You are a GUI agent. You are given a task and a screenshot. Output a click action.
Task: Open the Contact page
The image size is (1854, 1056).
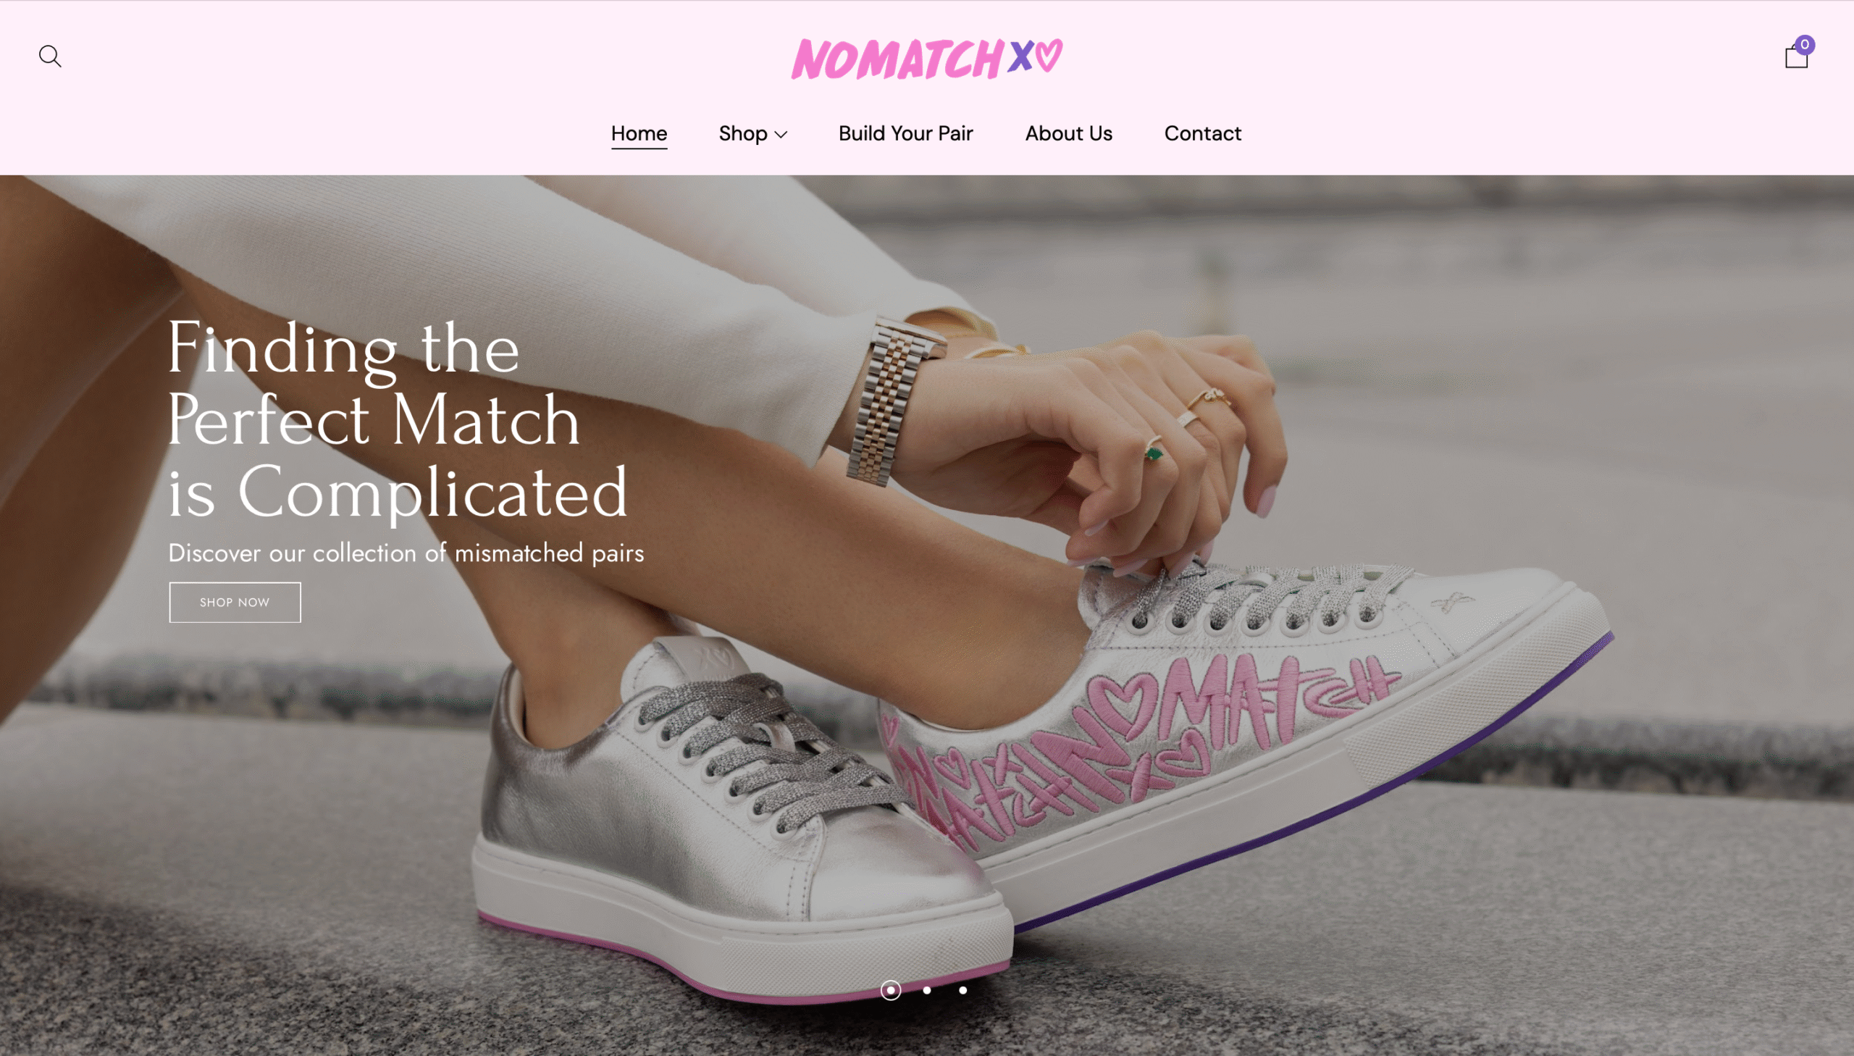(1202, 133)
